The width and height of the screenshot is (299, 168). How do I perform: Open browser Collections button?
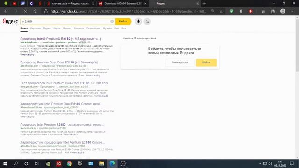(273, 11)
